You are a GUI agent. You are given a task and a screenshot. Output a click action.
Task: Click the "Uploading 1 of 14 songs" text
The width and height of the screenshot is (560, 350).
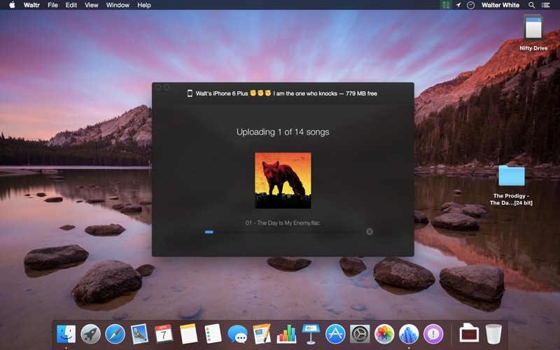point(283,132)
